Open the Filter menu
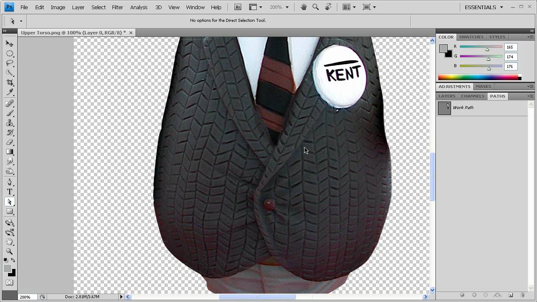The image size is (537, 302). 117,7
